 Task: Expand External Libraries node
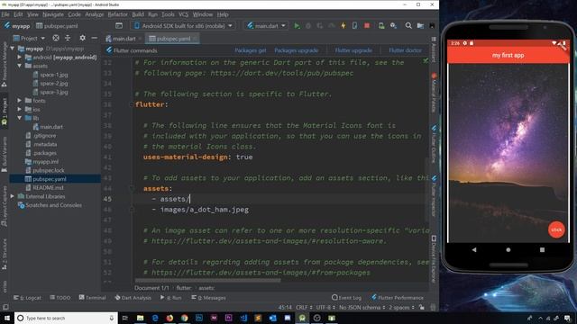coord(12,196)
